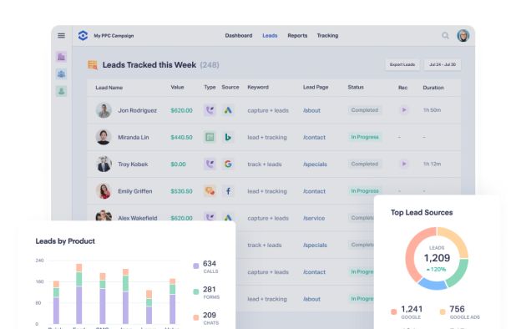Select the 1h 50m duration cell
Screen dimensions: 516x329
click(x=432, y=110)
